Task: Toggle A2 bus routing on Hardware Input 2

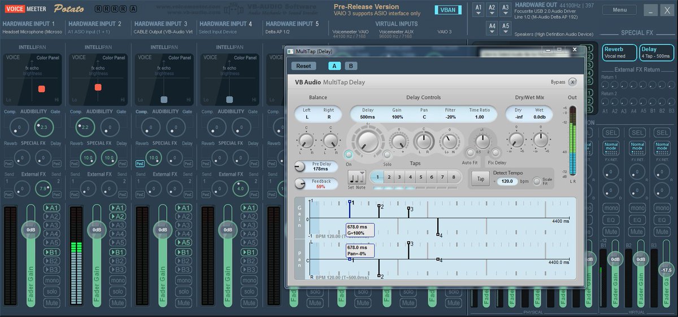Action: (x=118, y=217)
